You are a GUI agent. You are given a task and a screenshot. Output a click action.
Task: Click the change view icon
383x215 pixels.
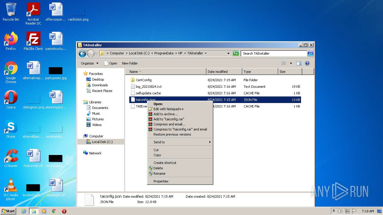(283, 63)
